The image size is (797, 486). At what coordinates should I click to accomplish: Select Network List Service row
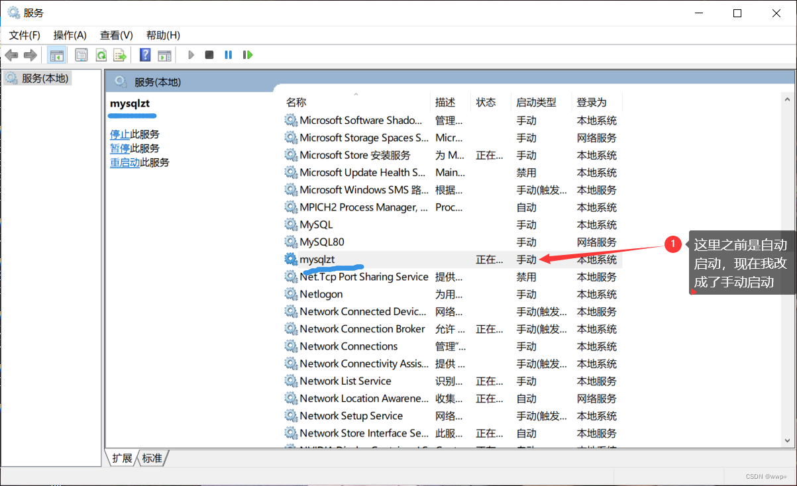(x=452, y=381)
